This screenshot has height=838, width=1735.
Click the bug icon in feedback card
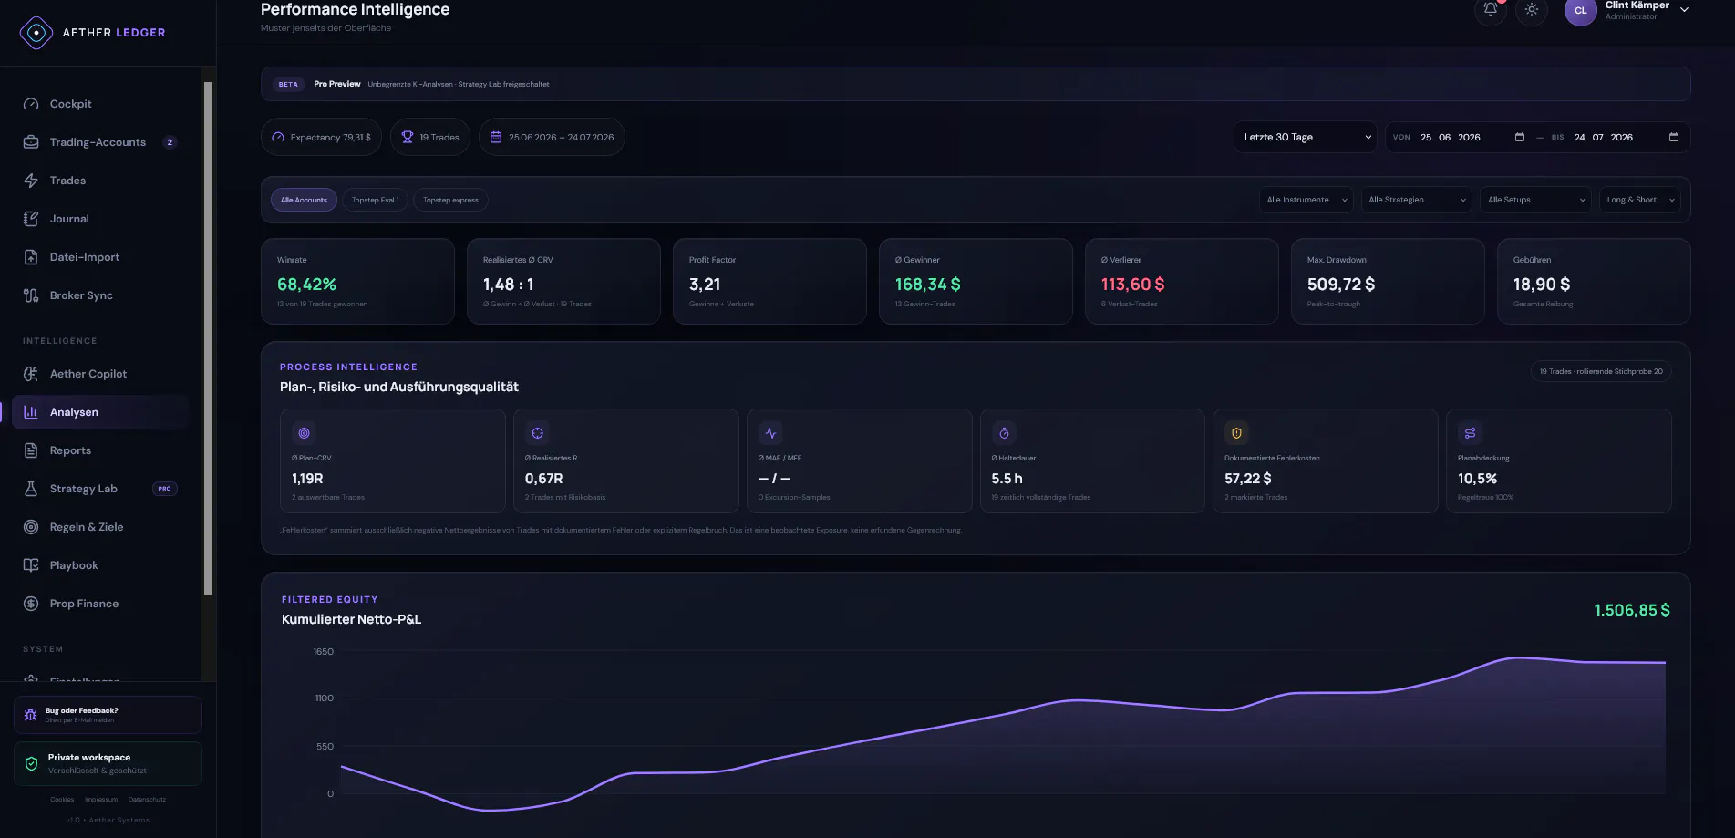coord(30,715)
